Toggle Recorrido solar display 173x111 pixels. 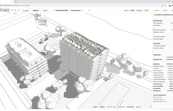[x=111, y=107]
